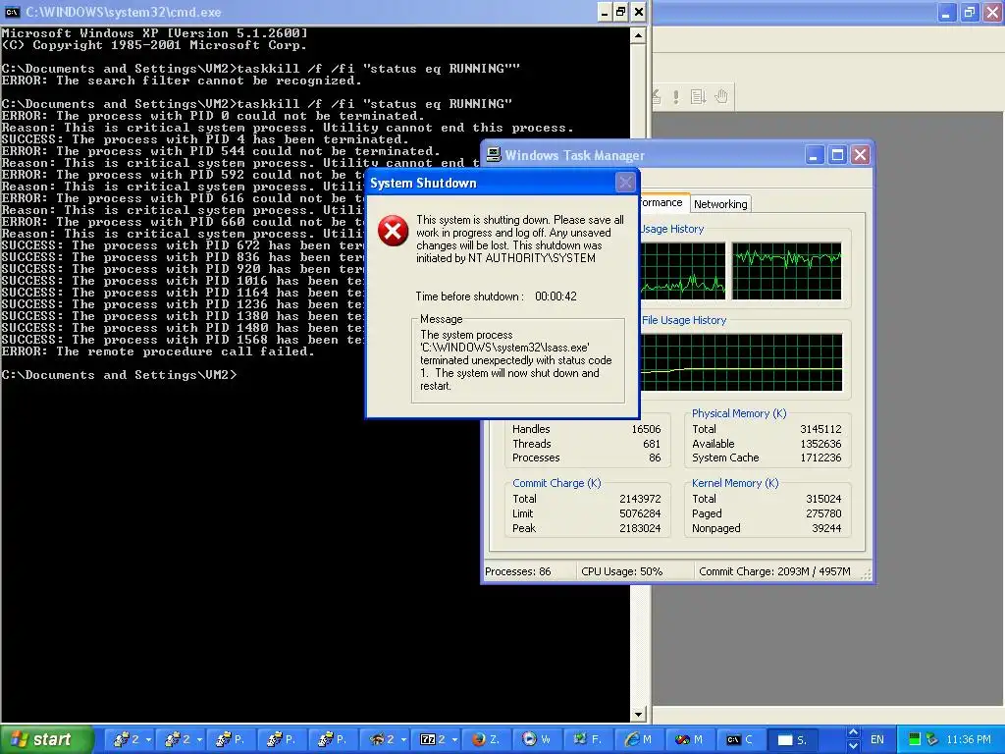1005x754 pixels.
Task: Click the Page File Usage History graph
Action: tap(741, 361)
